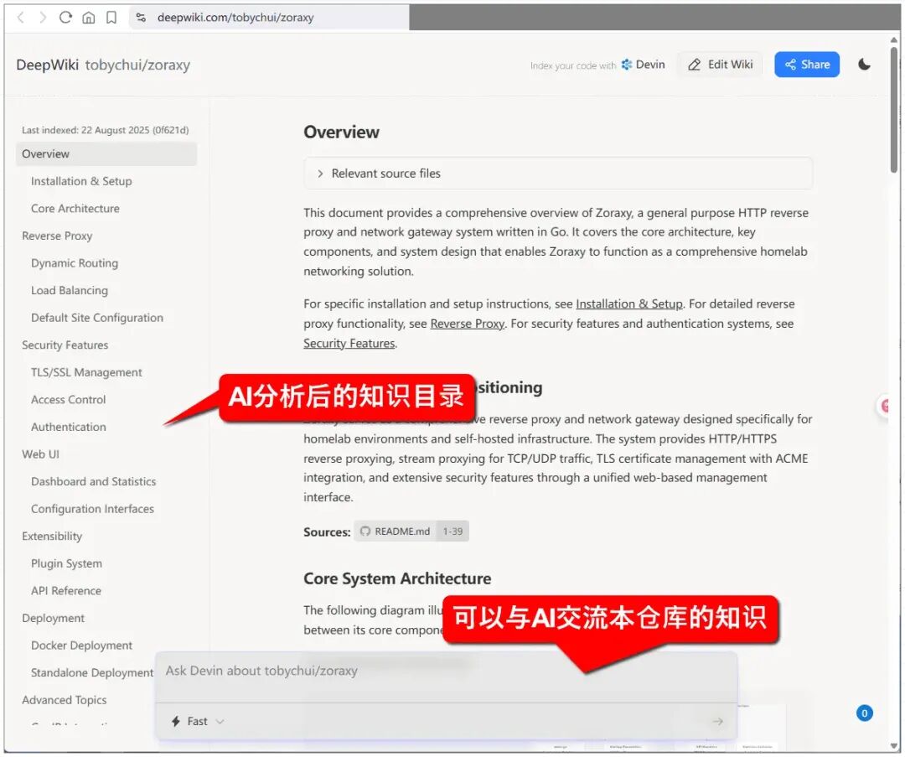Open the Fast mode dropdown

198,721
